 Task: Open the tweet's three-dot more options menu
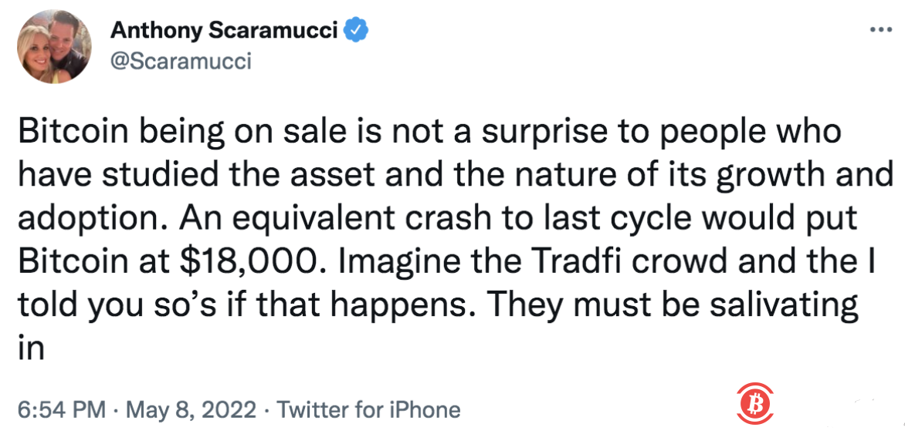pos(880,32)
